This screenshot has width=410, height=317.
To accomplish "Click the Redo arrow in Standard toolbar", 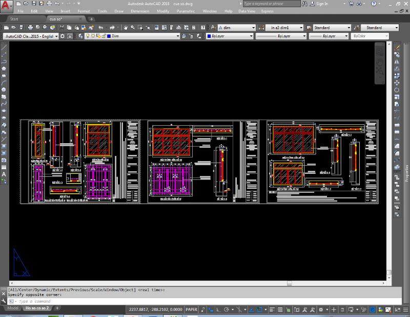I will tap(112, 28).
